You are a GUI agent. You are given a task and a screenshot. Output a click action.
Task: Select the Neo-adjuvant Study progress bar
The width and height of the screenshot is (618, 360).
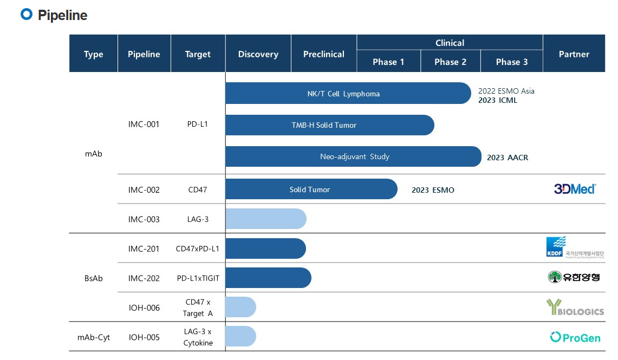(x=353, y=156)
